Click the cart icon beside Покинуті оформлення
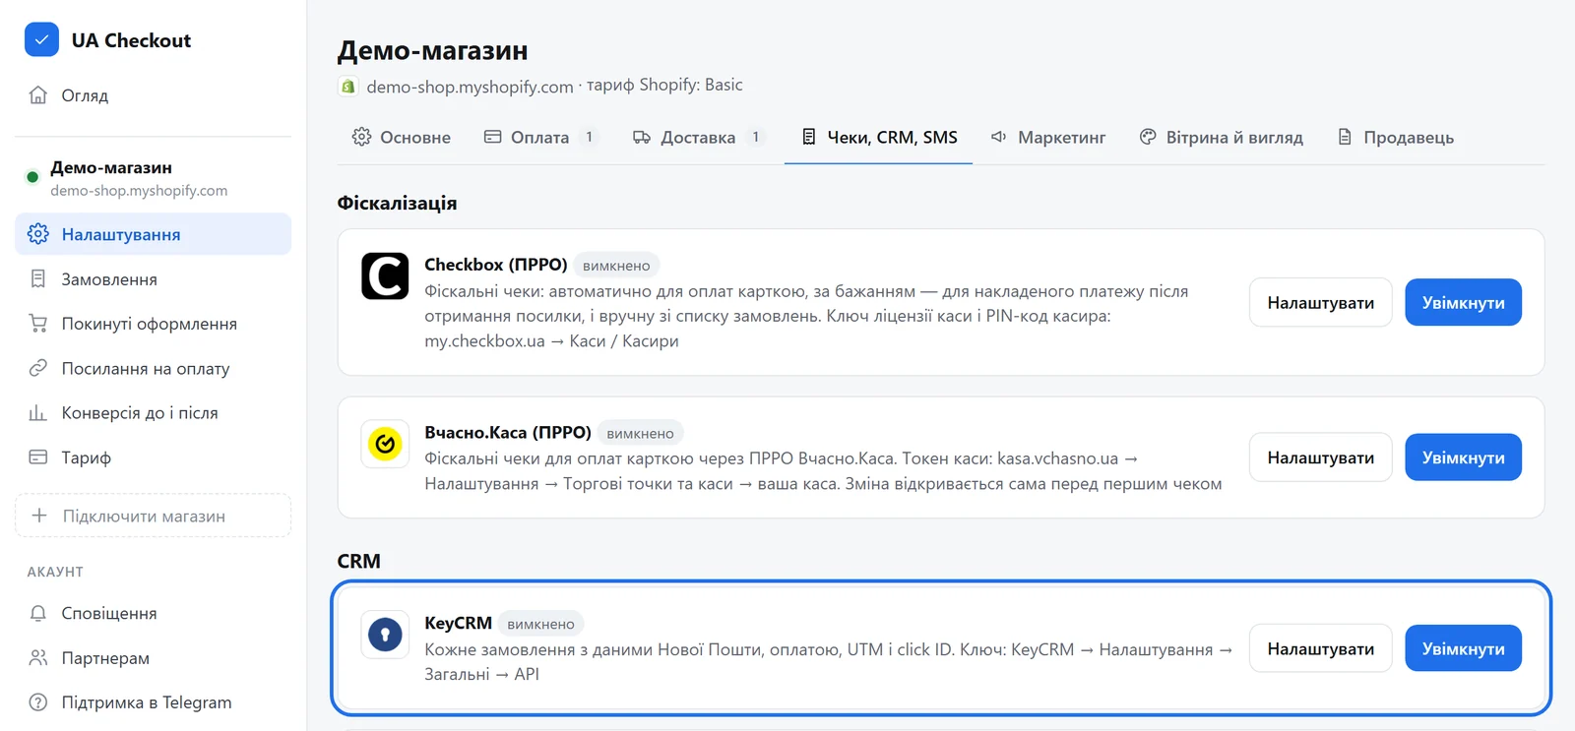Image resolution: width=1575 pixels, height=731 pixels. click(38, 324)
